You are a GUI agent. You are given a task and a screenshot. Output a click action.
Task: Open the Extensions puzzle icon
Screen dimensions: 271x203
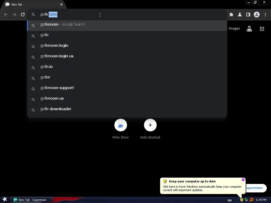pos(231,15)
